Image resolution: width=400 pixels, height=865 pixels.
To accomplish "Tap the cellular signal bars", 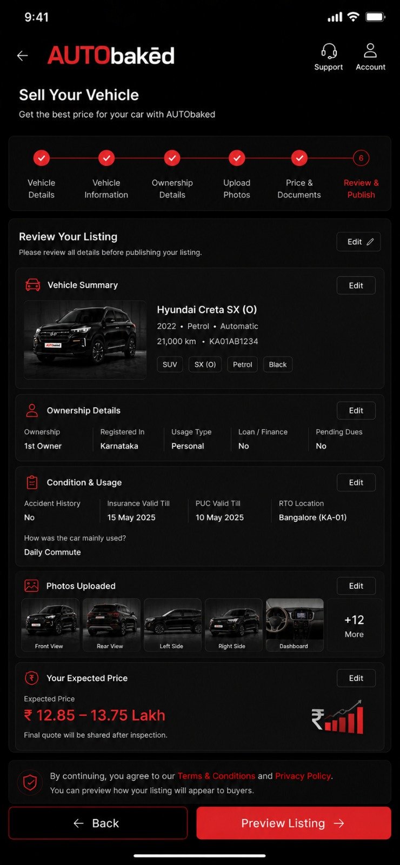I will pos(335,17).
